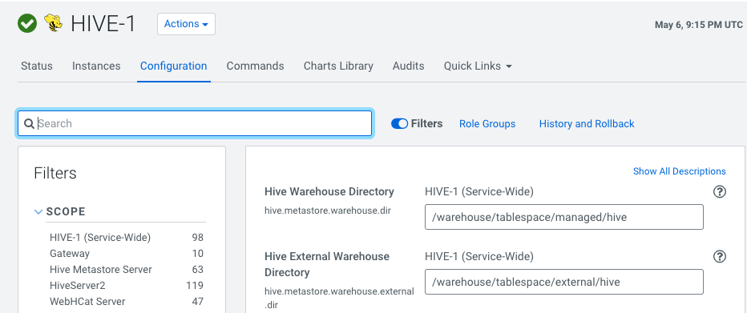Image resolution: width=747 pixels, height=313 pixels.
Task: Click count 119 next to HiveServer2
Action: [195, 286]
